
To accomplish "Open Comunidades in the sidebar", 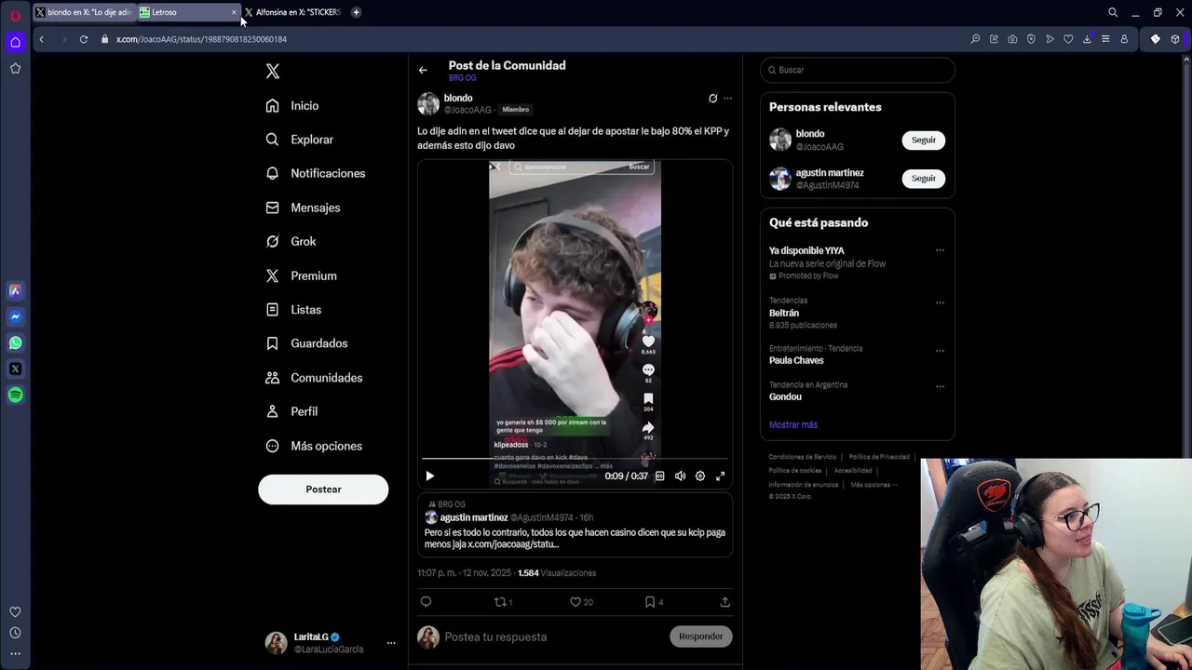I will coord(314,378).
